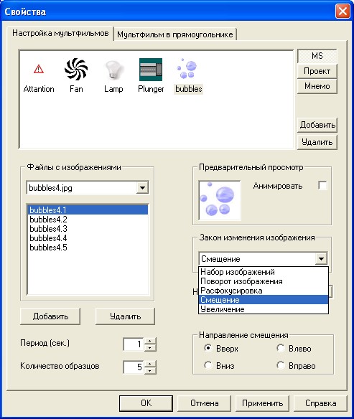
Task: Select bubbles4.2 in the file list
Action: (88, 220)
